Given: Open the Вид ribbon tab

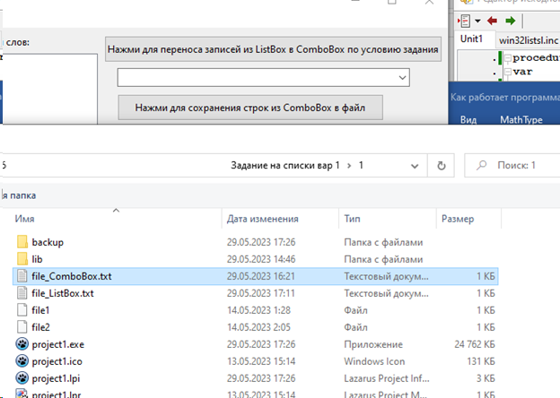Looking at the screenshot, I should tap(468, 119).
